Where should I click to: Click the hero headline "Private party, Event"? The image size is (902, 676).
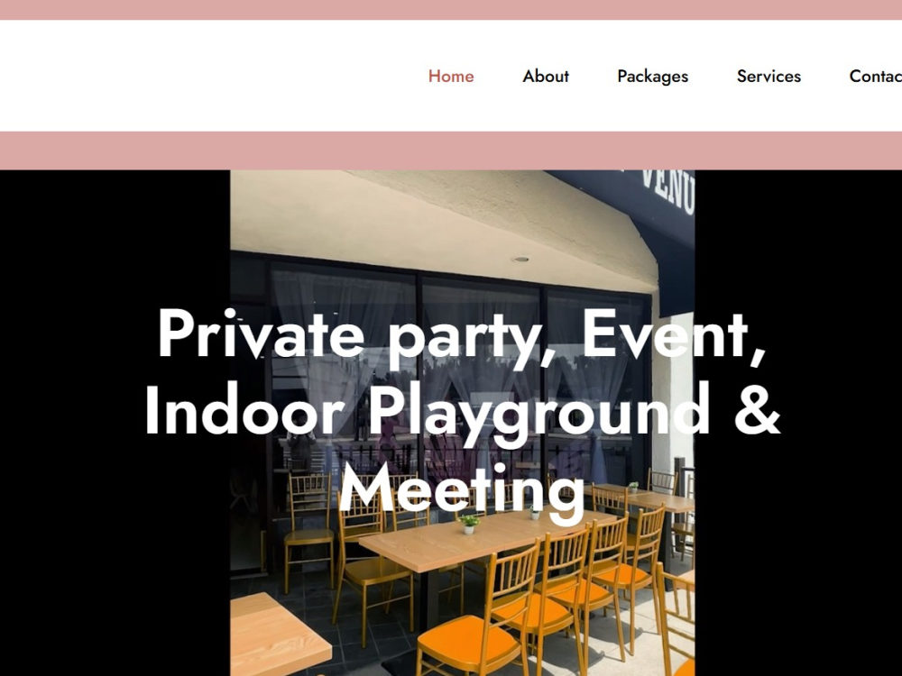(462, 335)
